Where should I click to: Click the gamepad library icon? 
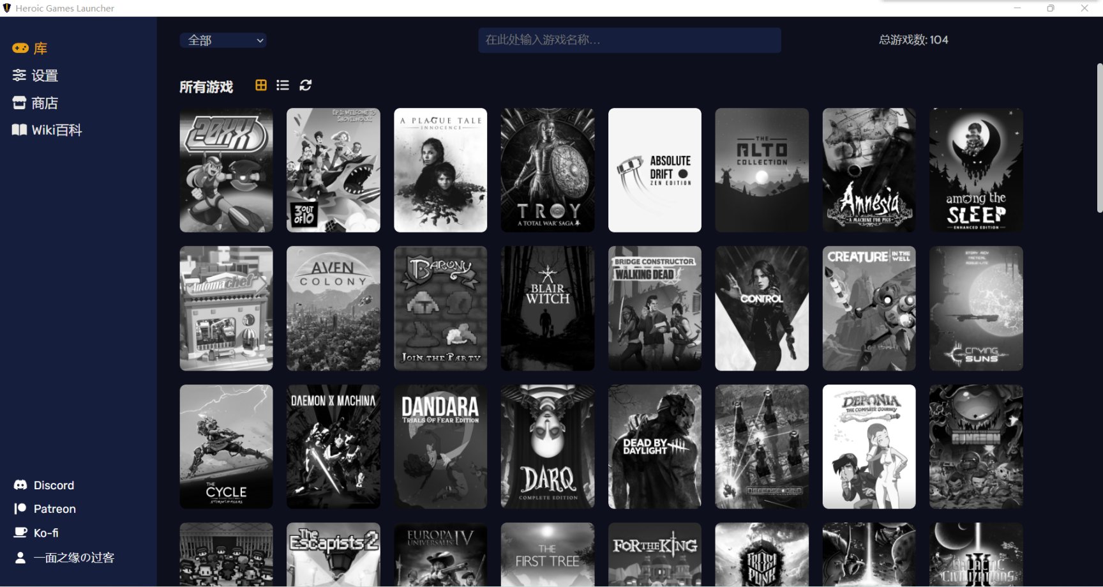click(20, 48)
